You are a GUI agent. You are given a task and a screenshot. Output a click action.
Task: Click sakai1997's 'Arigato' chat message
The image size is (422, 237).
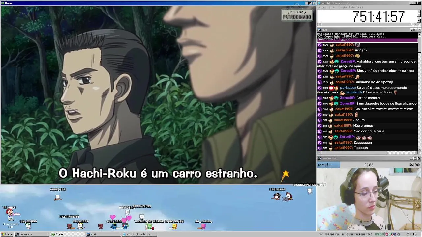tap(361, 50)
